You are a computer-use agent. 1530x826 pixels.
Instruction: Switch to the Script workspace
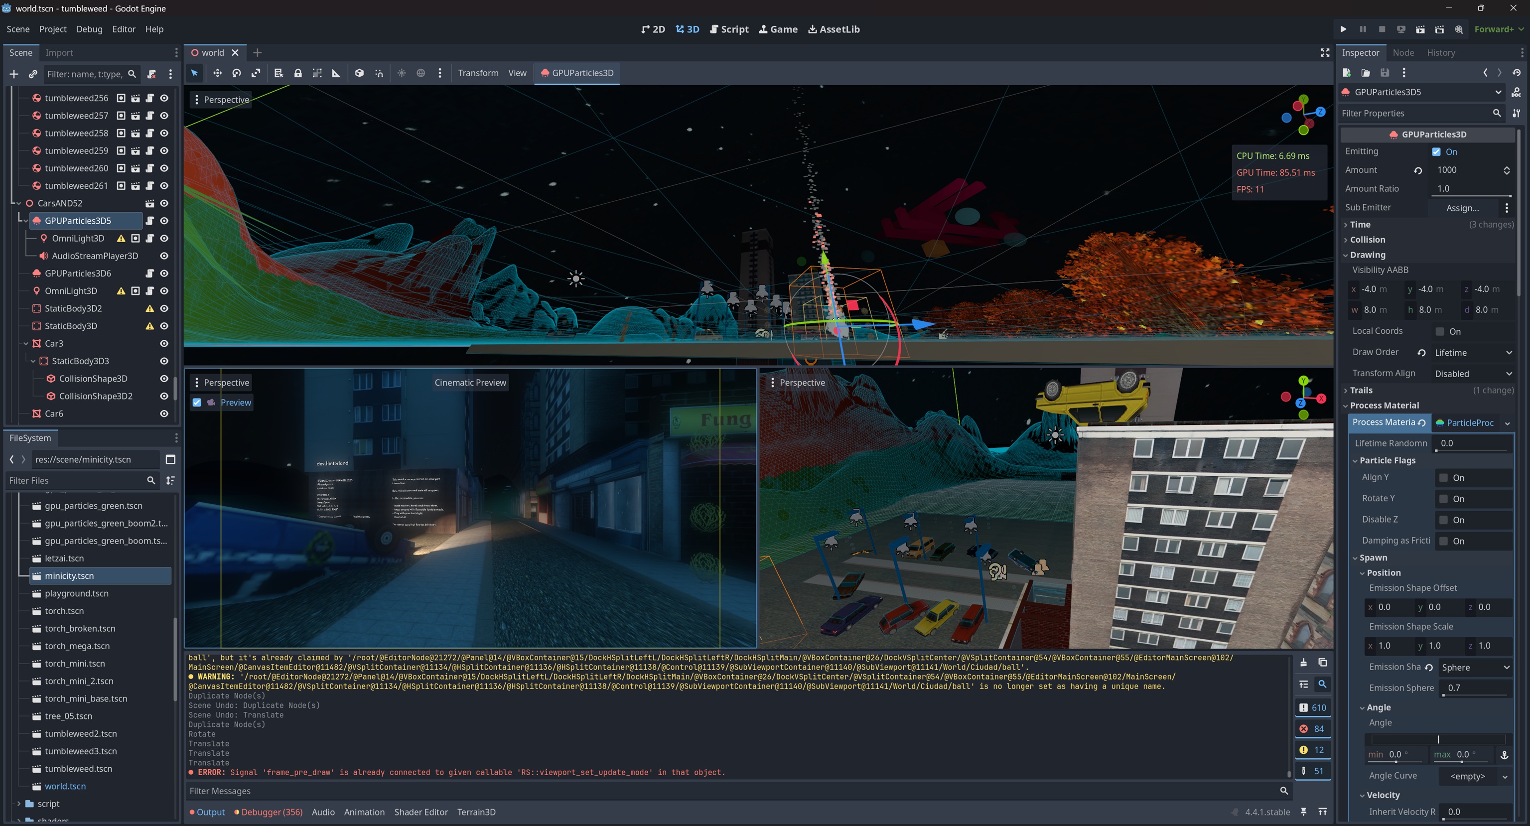(x=729, y=29)
